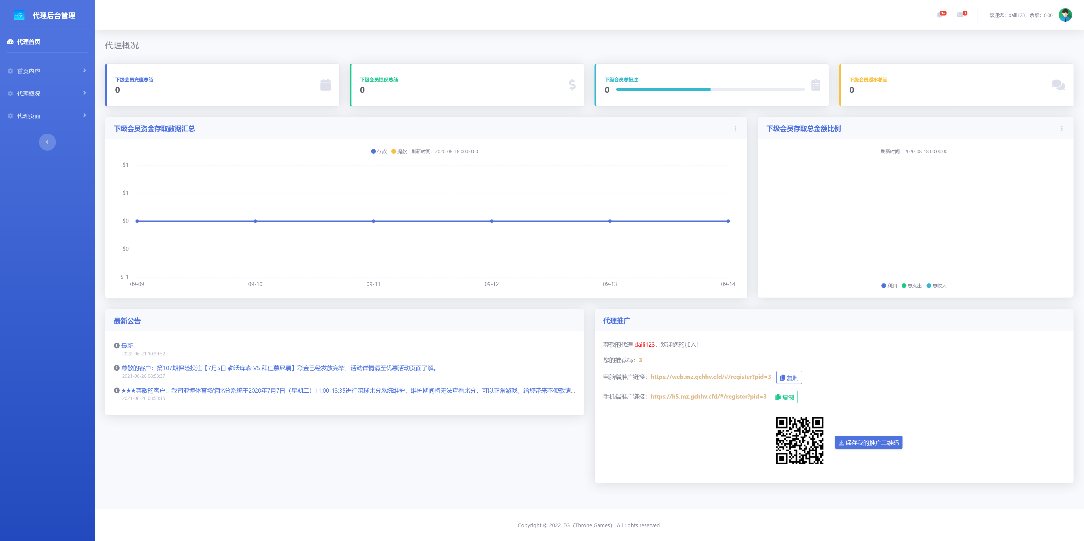Click the user avatar picture
This screenshot has width=1084, height=541.
coord(1065,15)
